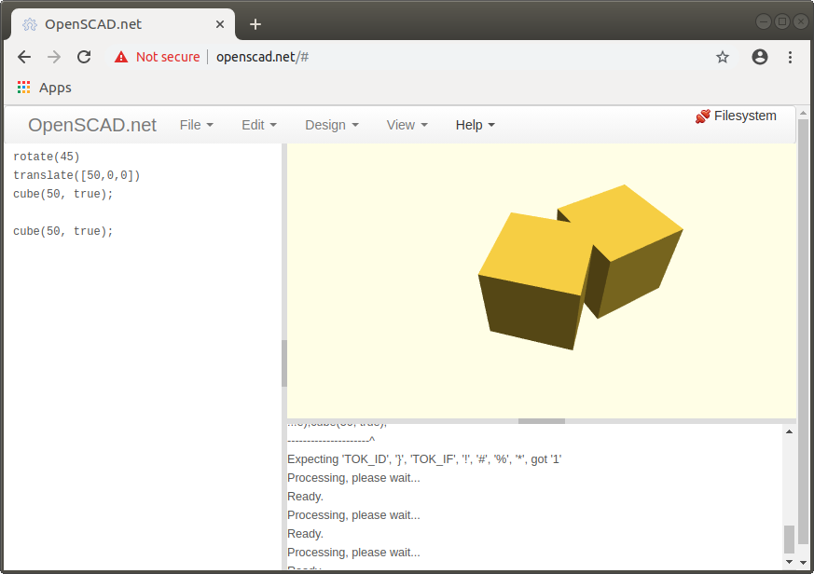
Task: Open a new browser tab
Action: [x=255, y=24]
